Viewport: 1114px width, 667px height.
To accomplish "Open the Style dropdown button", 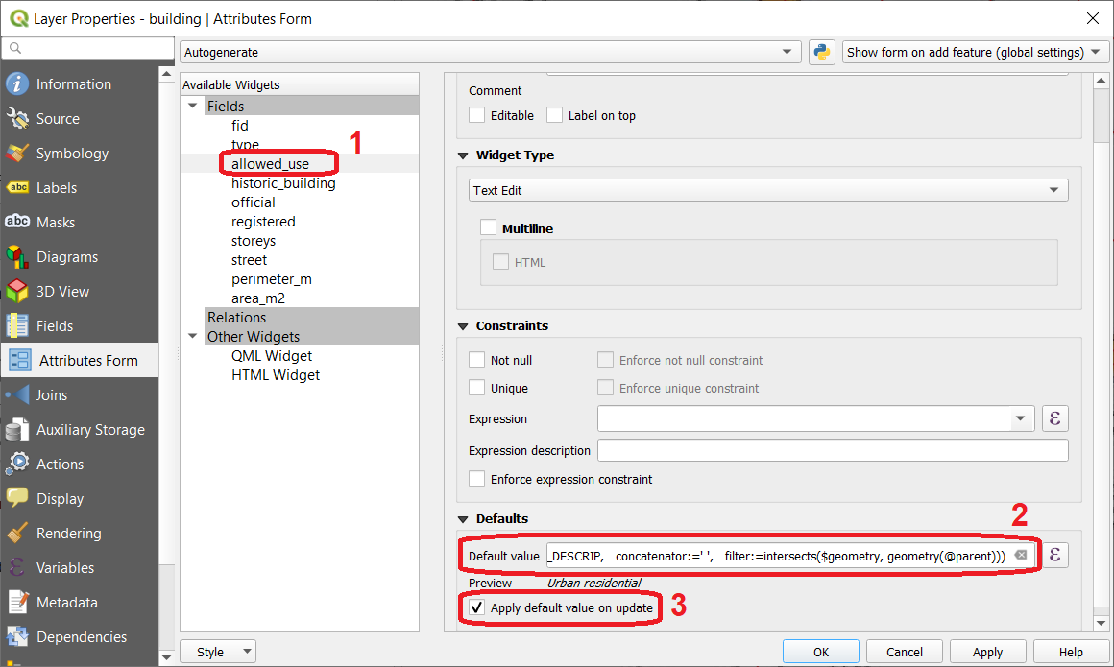I will coord(218,652).
